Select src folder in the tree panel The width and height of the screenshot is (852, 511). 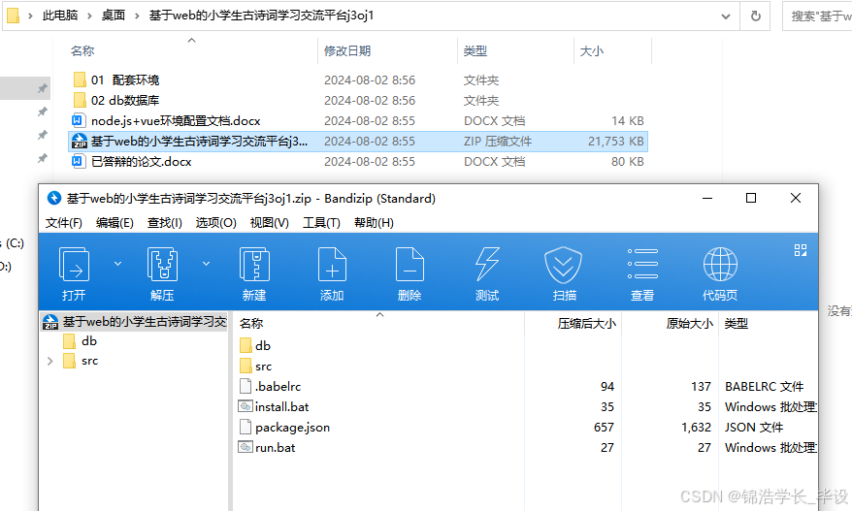81,361
